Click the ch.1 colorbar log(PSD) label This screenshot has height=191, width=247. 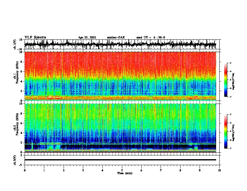233,81
